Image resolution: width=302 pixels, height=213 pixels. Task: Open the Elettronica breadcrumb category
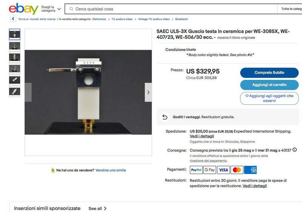pos(99,19)
